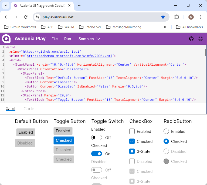207x185 pixels.
Task: Open the GitHub repository icon
Action: (x=191, y=39)
